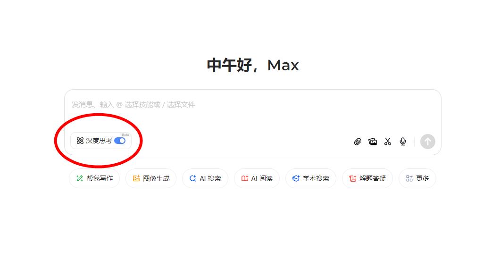Click the red book icon of AI 阅读
500x268 pixels.
pyautogui.click(x=245, y=178)
